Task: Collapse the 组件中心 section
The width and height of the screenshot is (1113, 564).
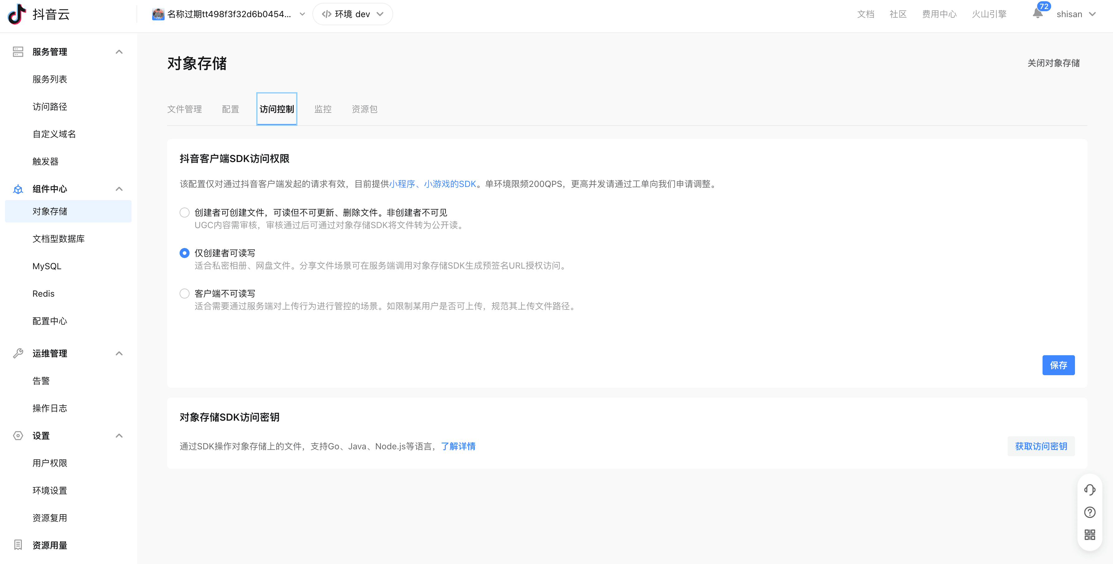Action: [x=119, y=189]
